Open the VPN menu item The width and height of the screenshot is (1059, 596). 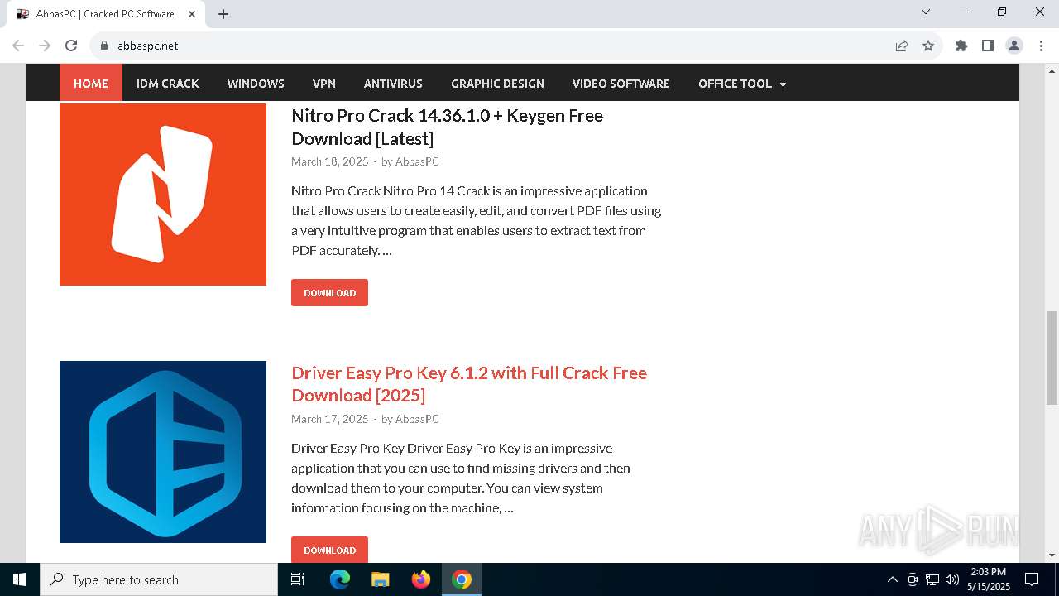pyautogui.click(x=324, y=84)
